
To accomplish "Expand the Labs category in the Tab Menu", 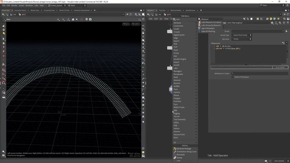I will (185, 68).
